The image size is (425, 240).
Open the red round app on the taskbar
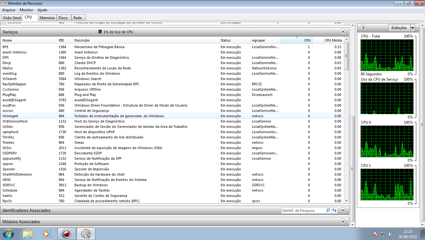coord(67,234)
